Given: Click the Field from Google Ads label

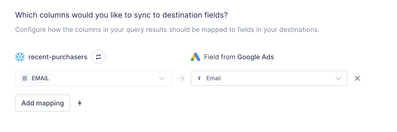Looking at the screenshot, I should (x=239, y=57).
